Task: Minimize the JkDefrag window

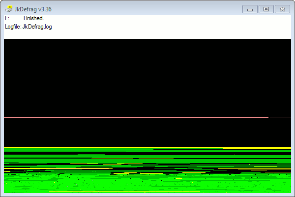Action: point(250,9)
